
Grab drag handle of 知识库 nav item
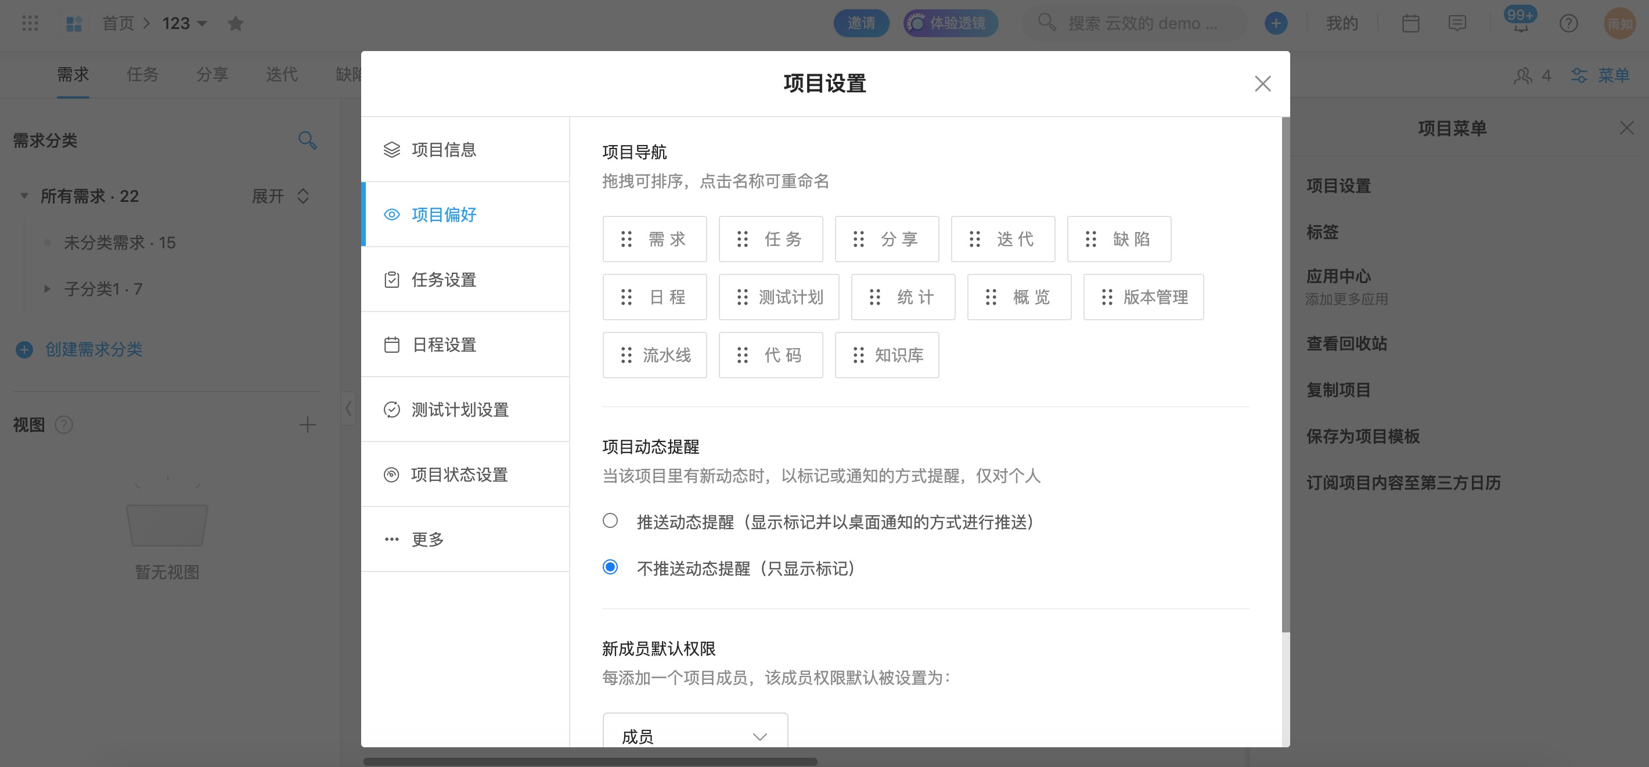pos(858,355)
